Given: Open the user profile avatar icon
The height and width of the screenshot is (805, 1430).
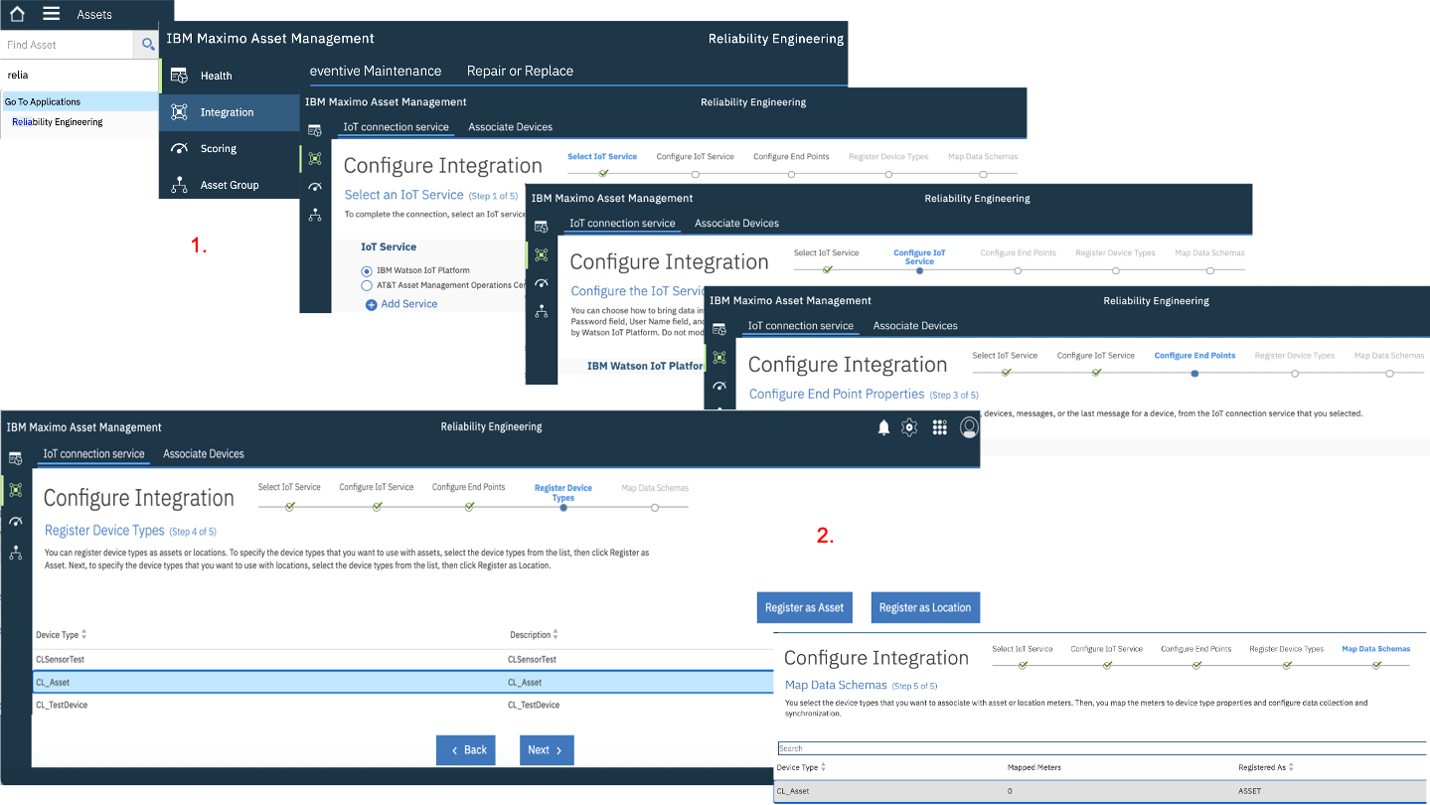Looking at the screenshot, I should (969, 427).
